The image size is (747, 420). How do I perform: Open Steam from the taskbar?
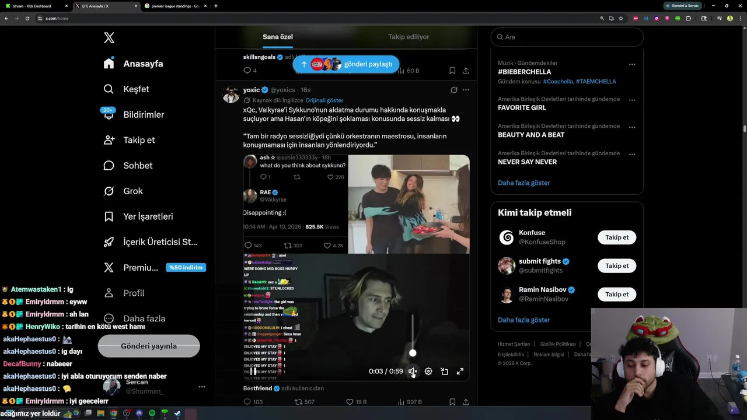pos(177,413)
